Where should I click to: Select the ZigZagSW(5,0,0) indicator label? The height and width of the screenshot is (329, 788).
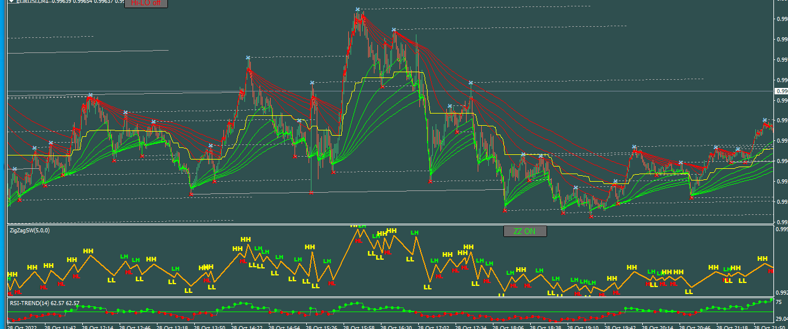click(30, 231)
